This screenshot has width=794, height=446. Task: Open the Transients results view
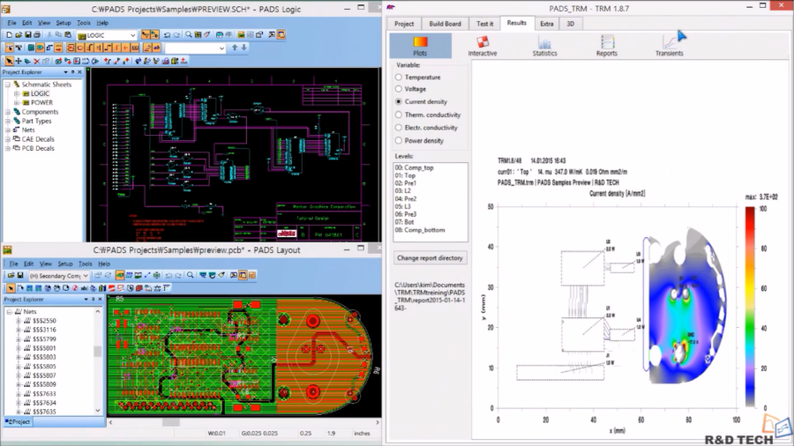tap(669, 46)
